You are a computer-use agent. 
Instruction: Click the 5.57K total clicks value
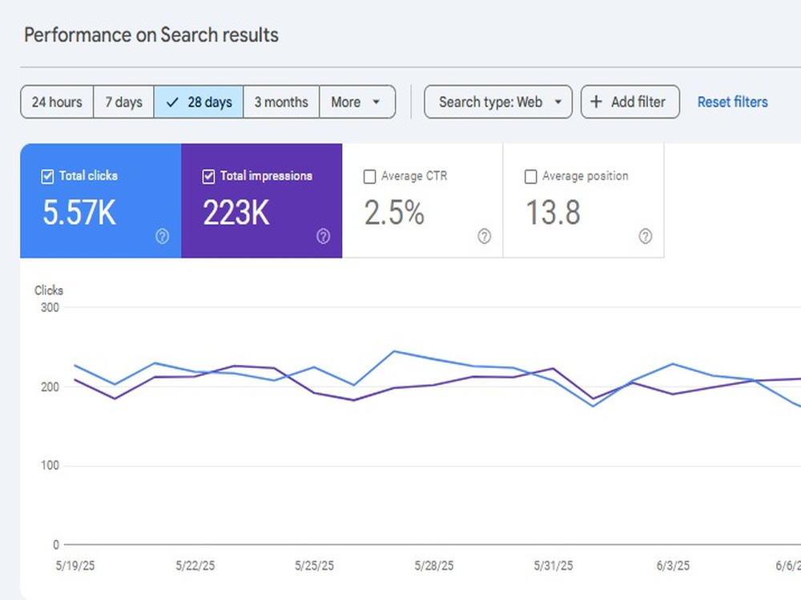pos(79,212)
